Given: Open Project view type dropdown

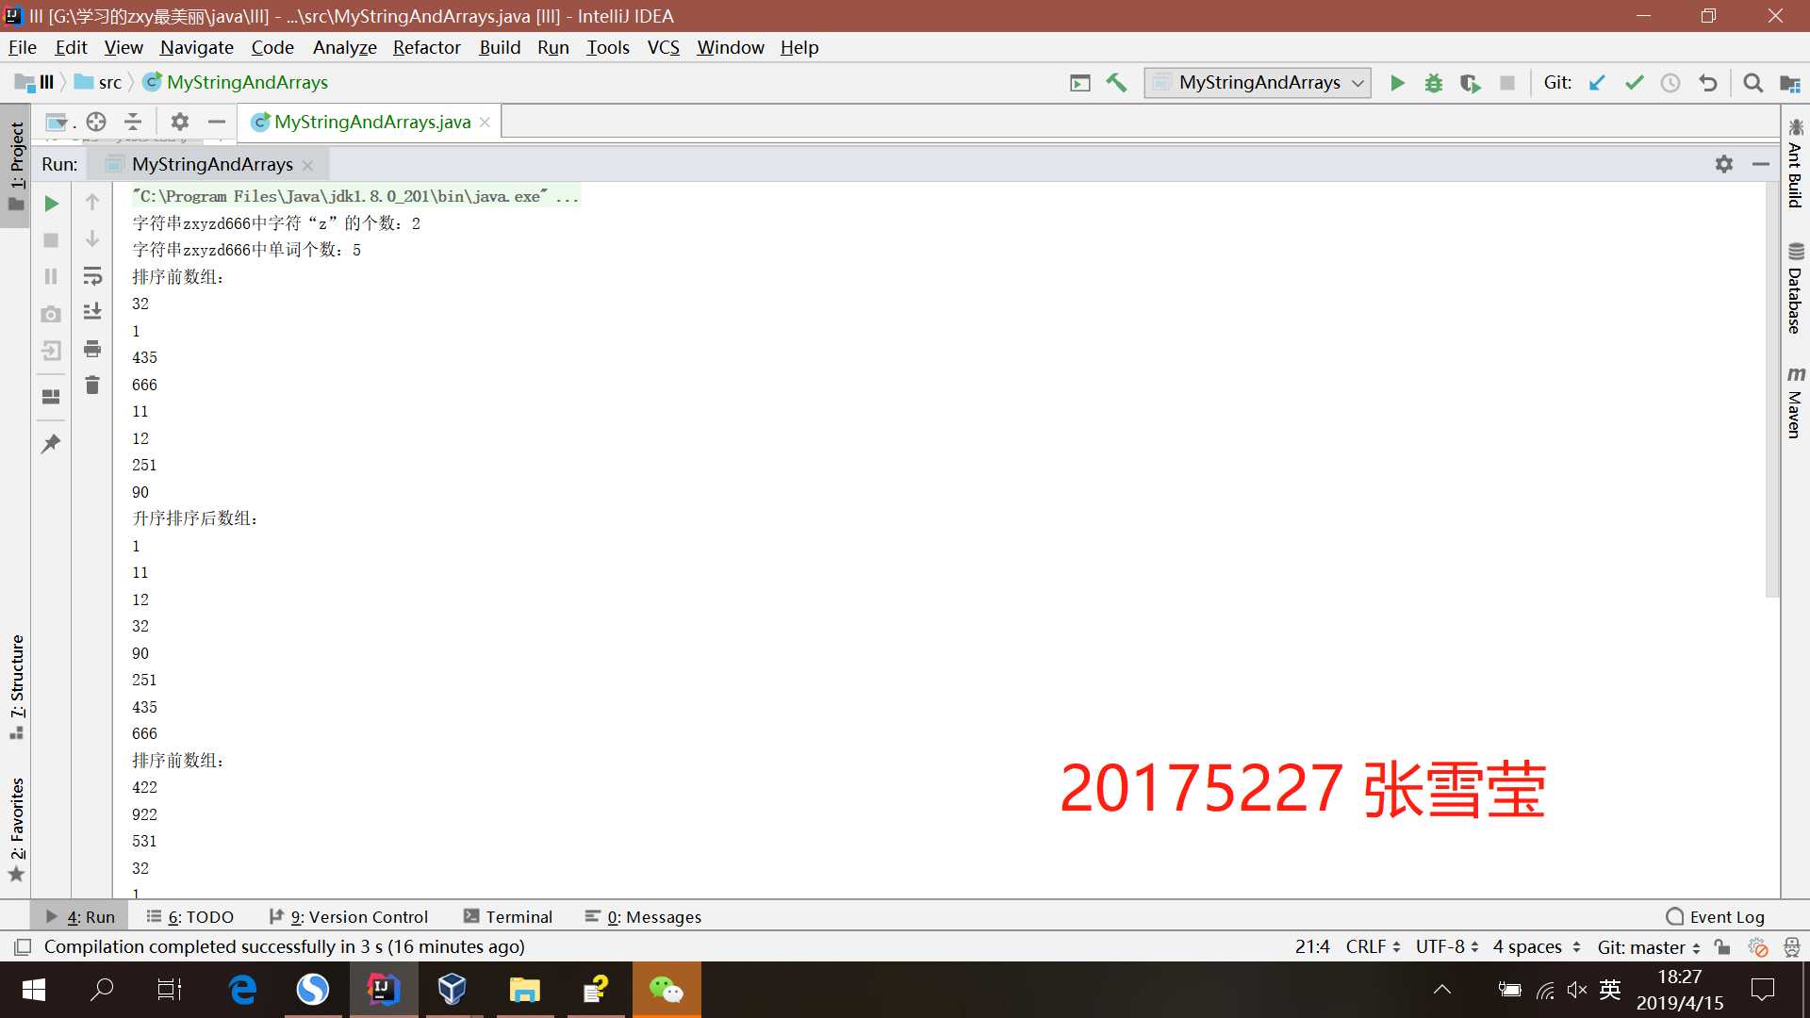Looking at the screenshot, I should coord(58,122).
